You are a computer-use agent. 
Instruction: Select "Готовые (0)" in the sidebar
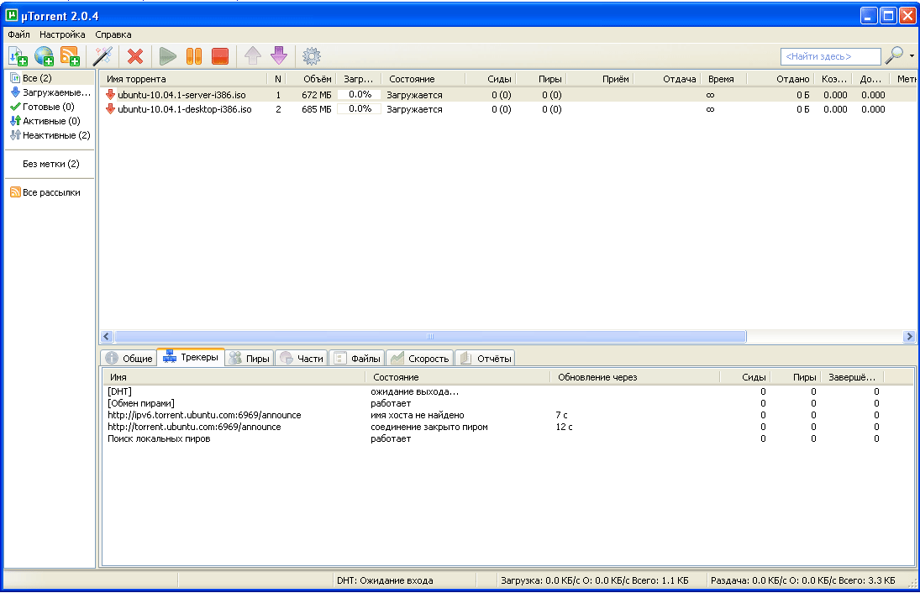point(48,107)
